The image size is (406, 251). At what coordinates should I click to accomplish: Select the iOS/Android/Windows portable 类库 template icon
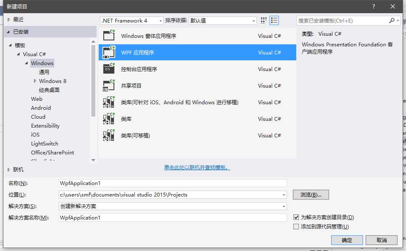point(109,102)
